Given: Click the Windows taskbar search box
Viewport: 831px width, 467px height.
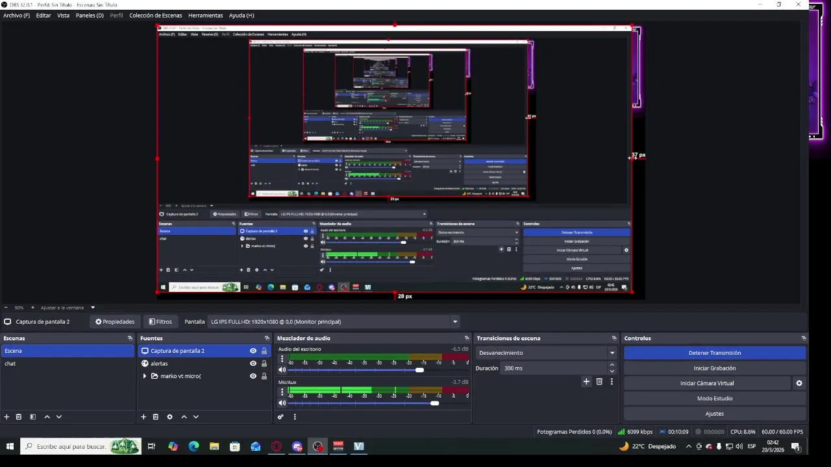Looking at the screenshot, I should tap(81, 446).
